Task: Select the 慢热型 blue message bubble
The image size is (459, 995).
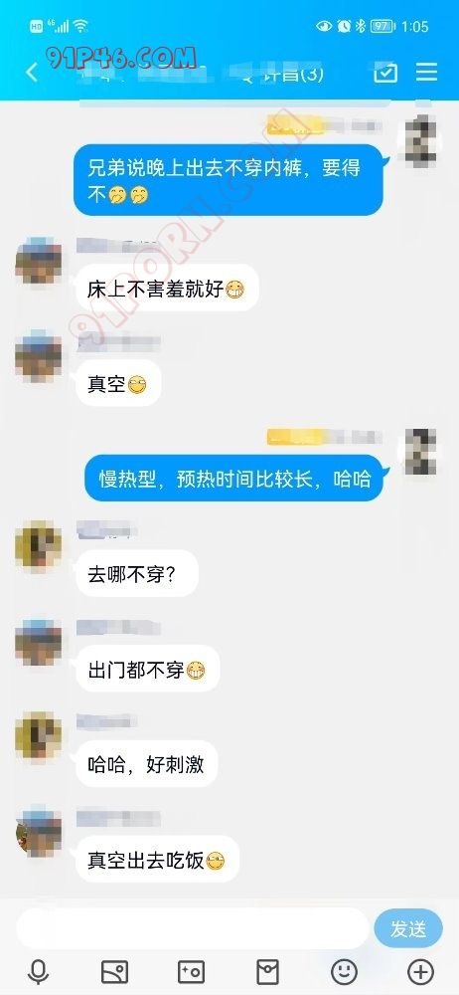Action: click(x=234, y=478)
